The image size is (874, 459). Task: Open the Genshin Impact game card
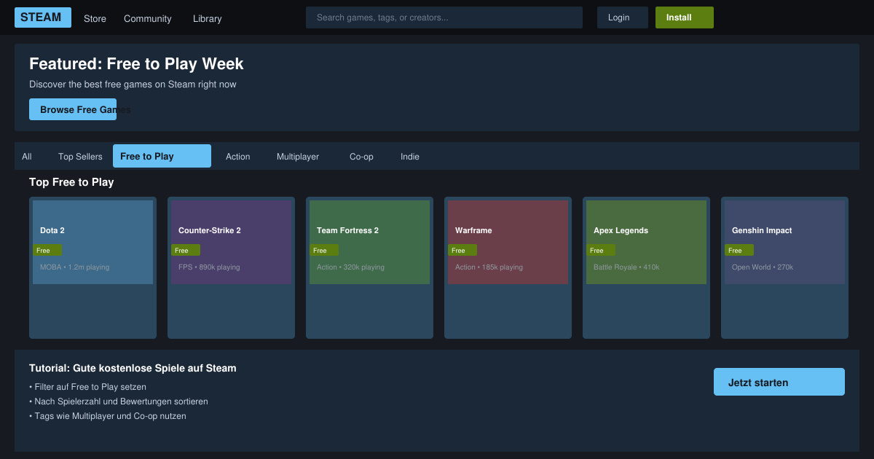(784, 267)
